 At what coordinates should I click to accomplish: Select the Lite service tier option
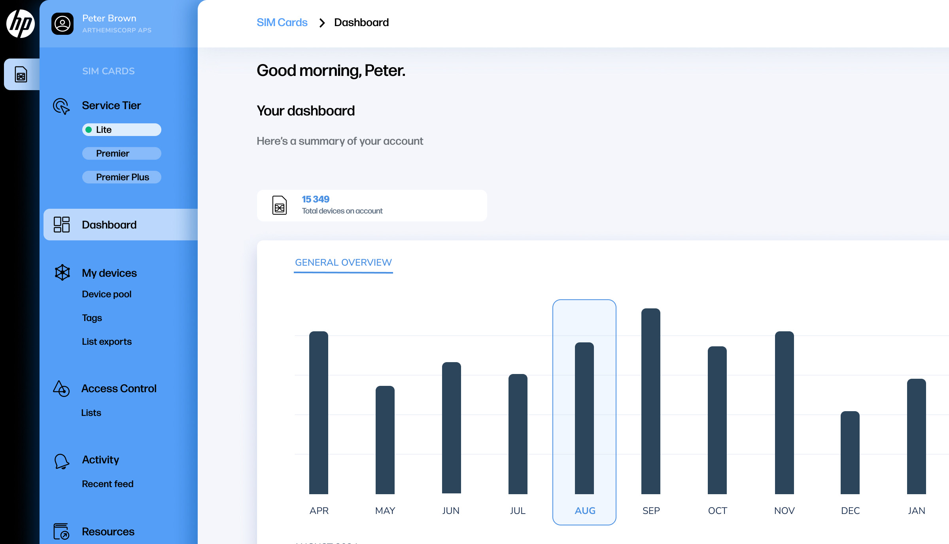click(121, 130)
